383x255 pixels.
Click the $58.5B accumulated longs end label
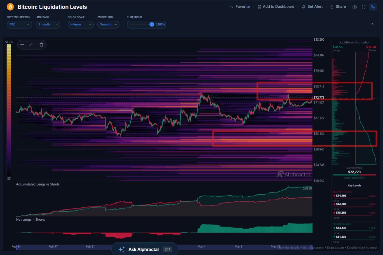[x=307, y=188]
